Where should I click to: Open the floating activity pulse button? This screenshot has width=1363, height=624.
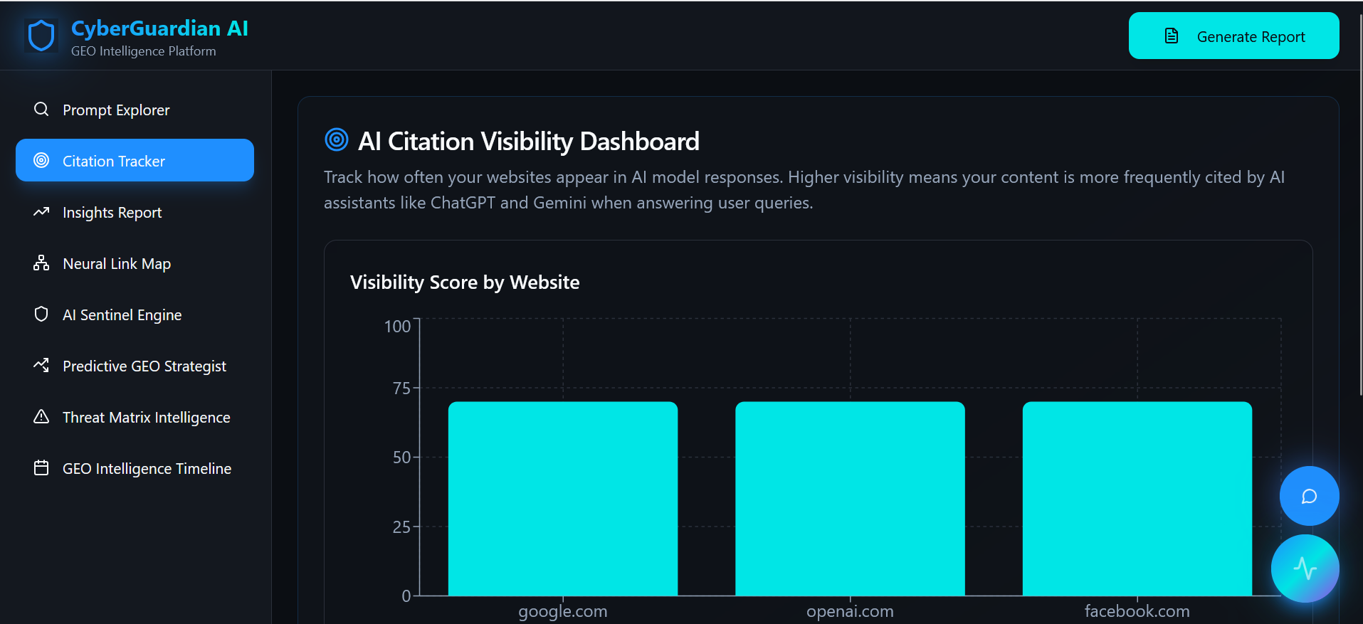point(1305,569)
